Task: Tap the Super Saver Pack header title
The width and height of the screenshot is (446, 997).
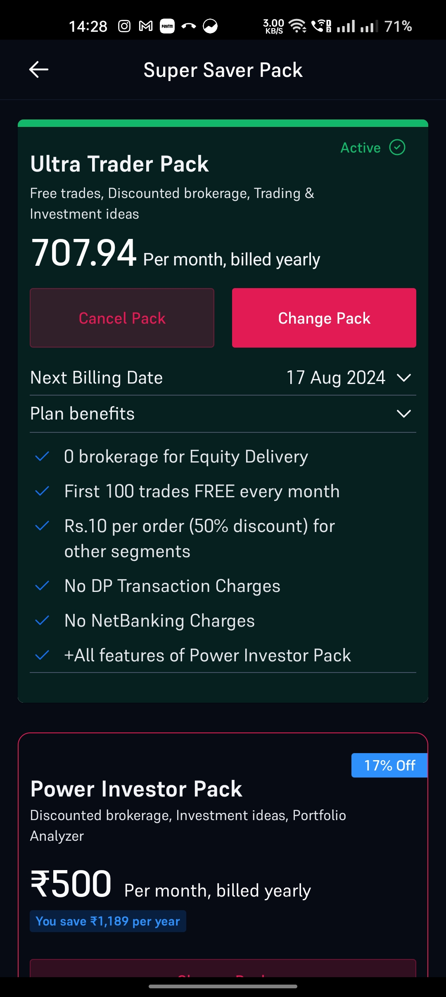Action: tap(223, 70)
